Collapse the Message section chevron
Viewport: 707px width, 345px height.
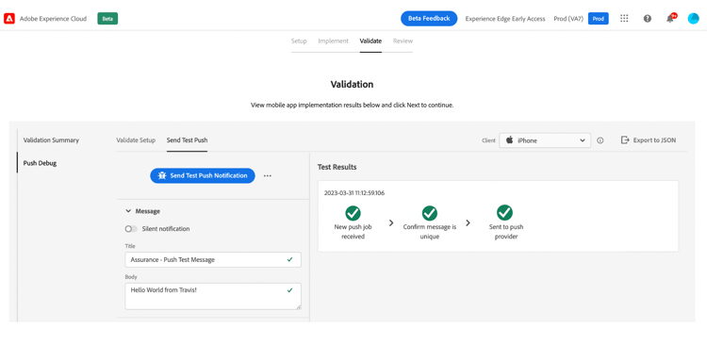pyautogui.click(x=128, y=211)
